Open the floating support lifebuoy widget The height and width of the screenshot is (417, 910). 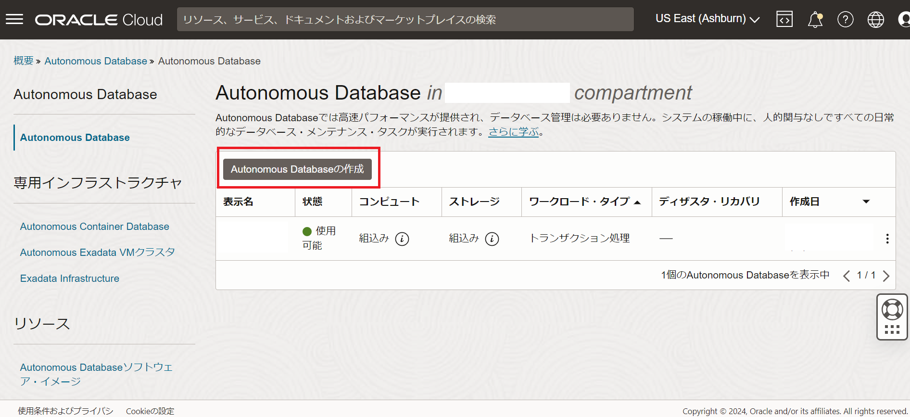892,310
